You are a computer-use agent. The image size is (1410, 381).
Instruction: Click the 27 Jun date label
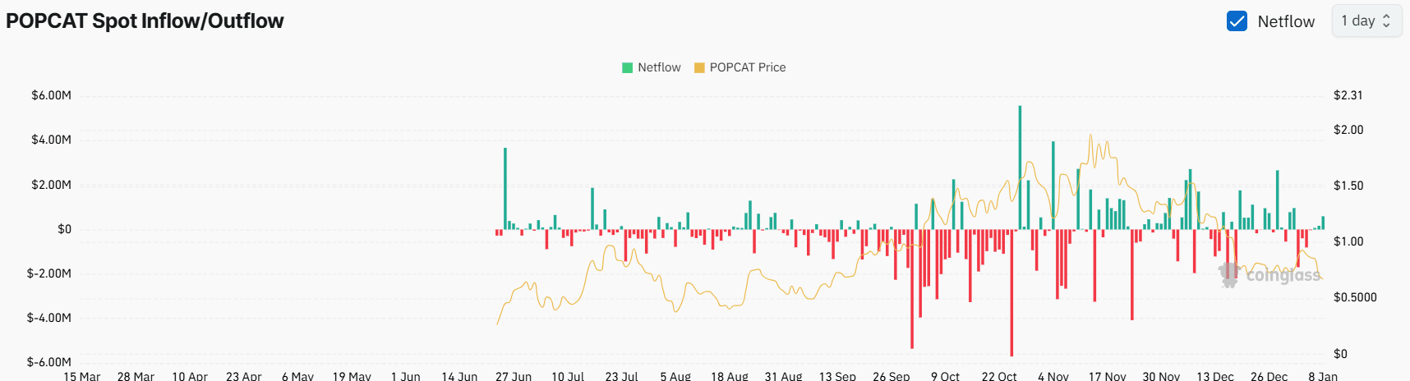click(514, 375)
